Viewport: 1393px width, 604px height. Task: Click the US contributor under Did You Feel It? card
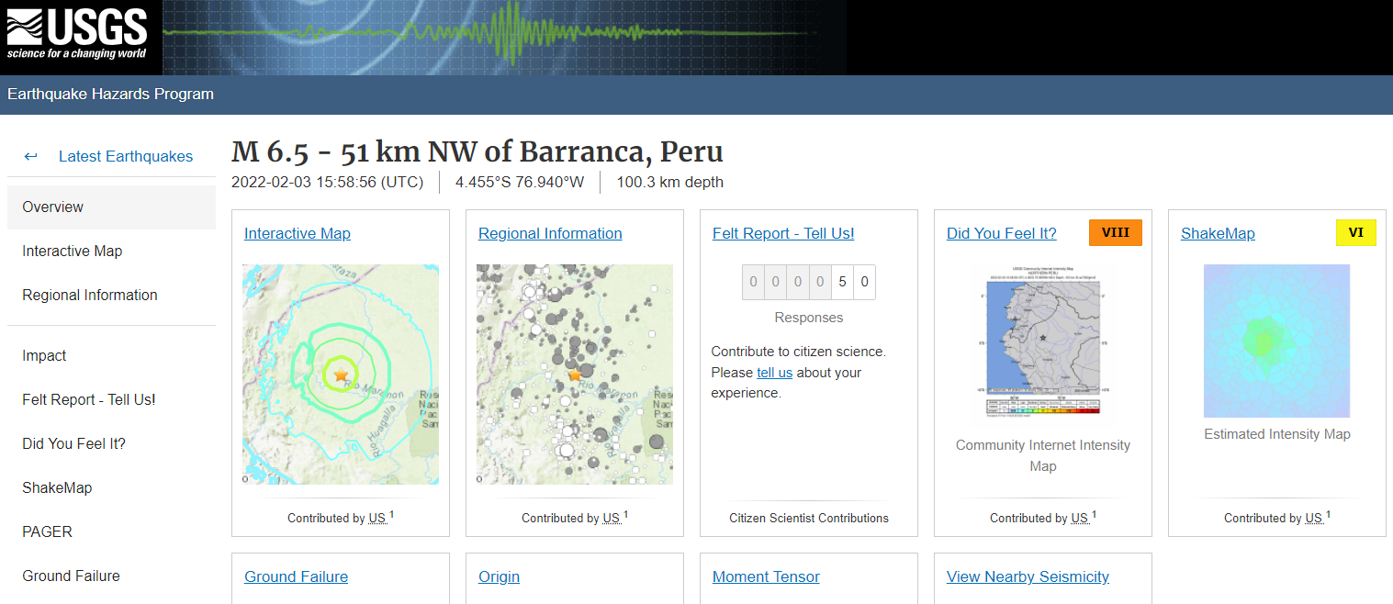pos(1080,519)
